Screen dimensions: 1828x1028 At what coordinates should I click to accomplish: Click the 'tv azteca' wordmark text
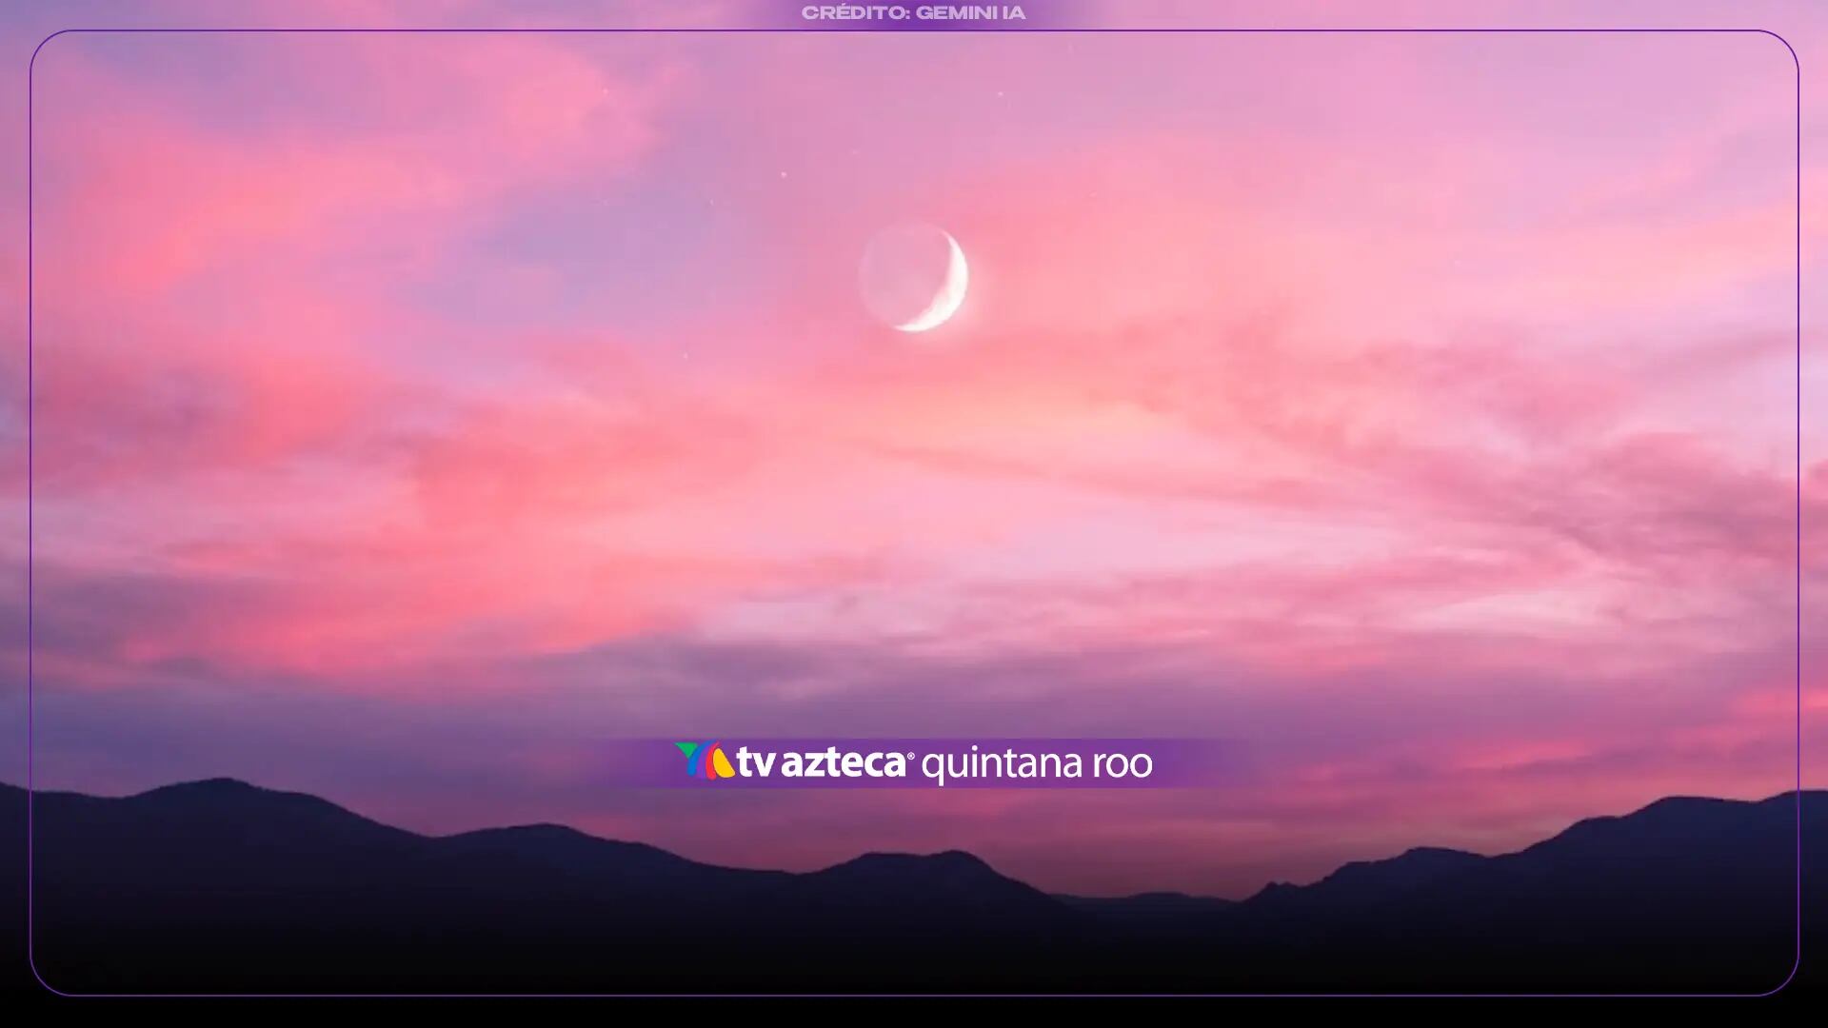[825, 763]
